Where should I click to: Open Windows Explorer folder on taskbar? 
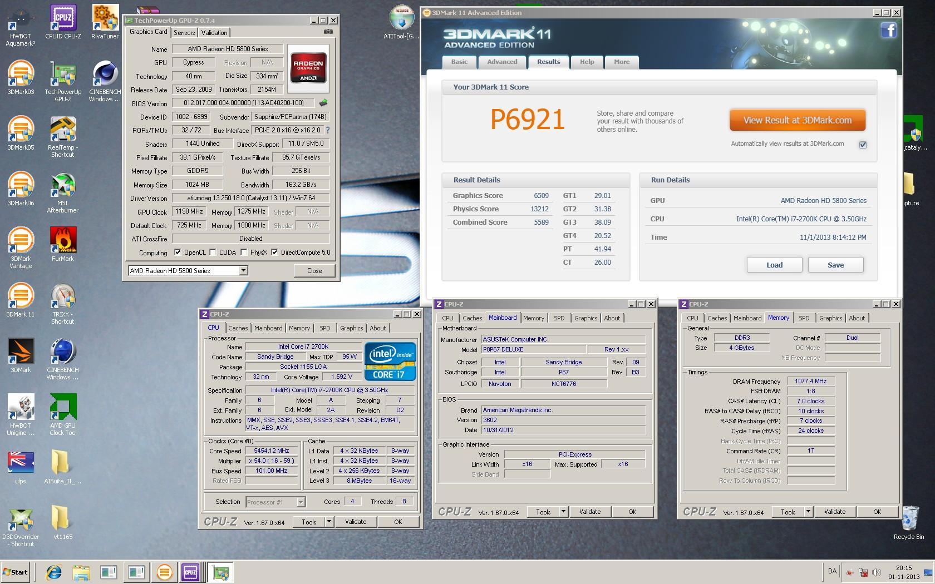pos(81,572)
